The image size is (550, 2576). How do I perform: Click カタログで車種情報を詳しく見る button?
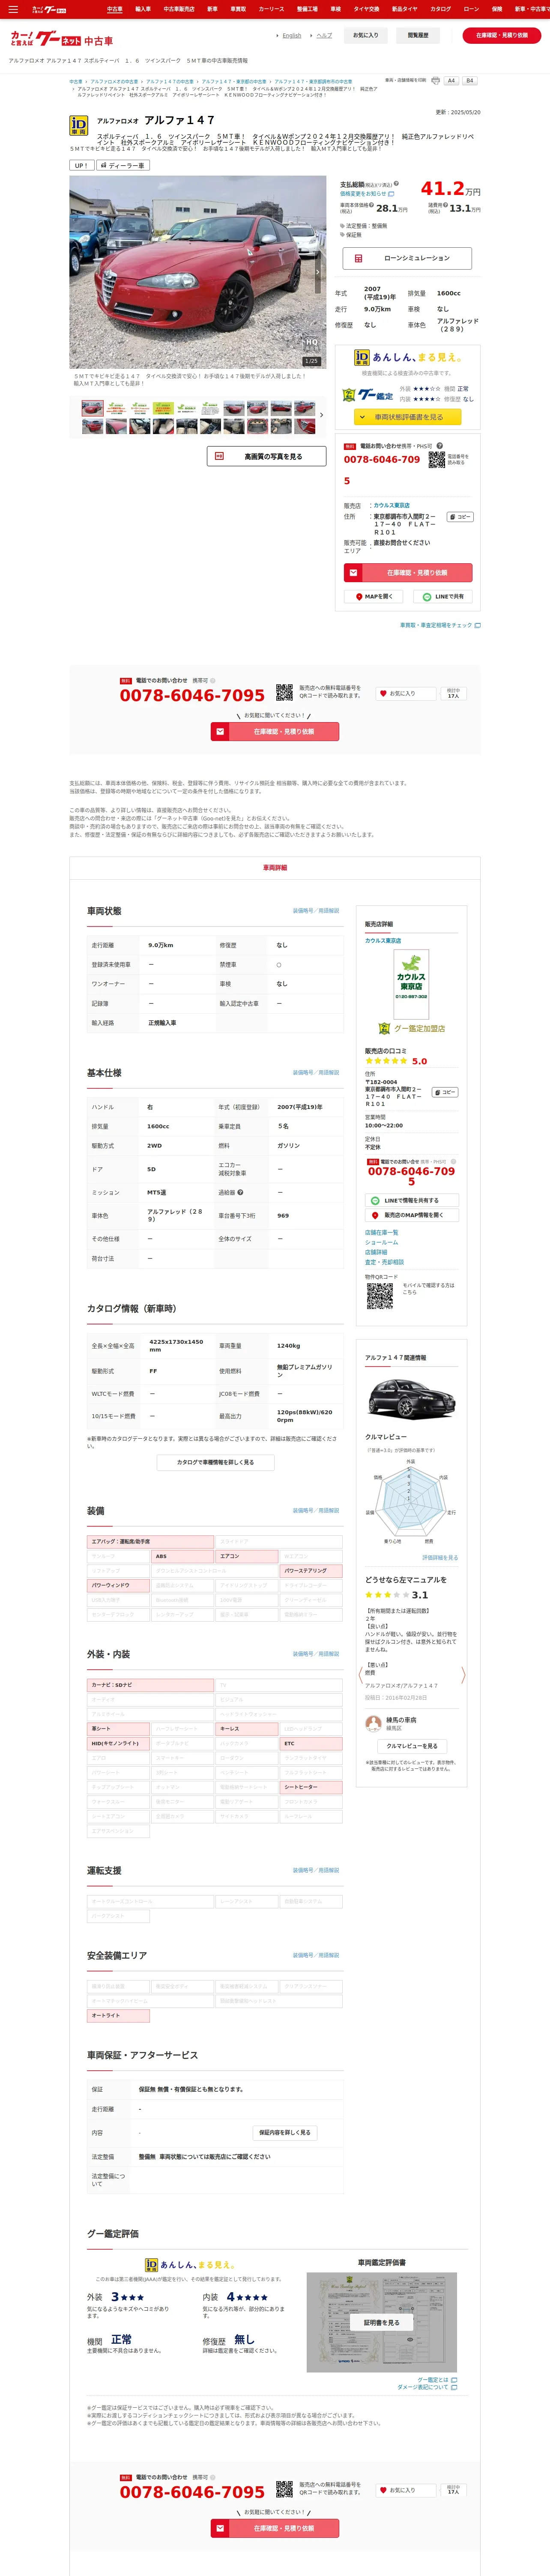coord(215,1462)
